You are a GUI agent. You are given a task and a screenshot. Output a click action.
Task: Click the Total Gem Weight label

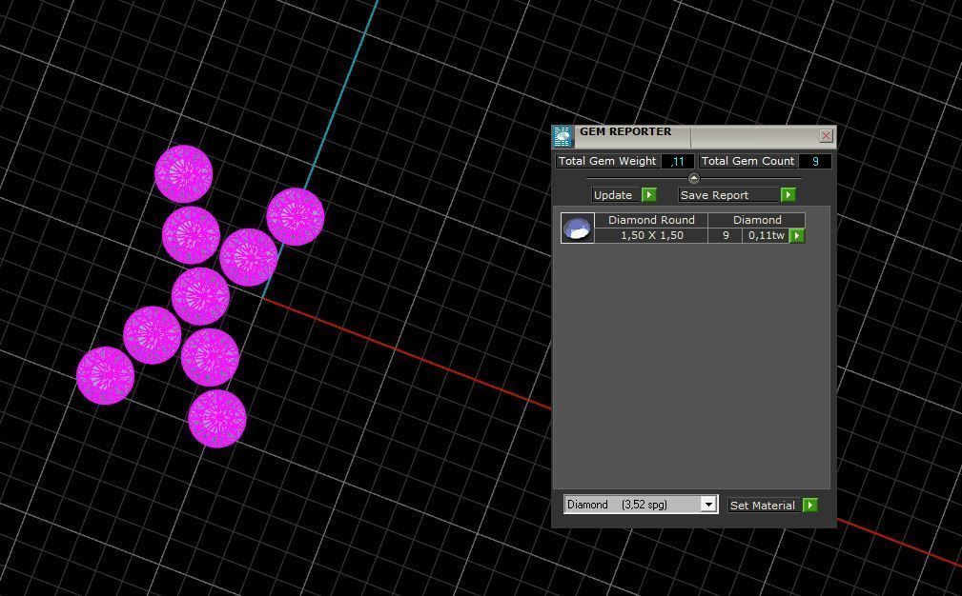point(606,161)
